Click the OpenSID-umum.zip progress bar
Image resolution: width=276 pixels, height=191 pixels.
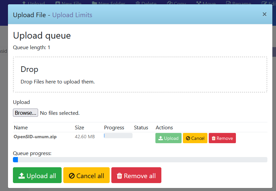[x=118, y=136]
